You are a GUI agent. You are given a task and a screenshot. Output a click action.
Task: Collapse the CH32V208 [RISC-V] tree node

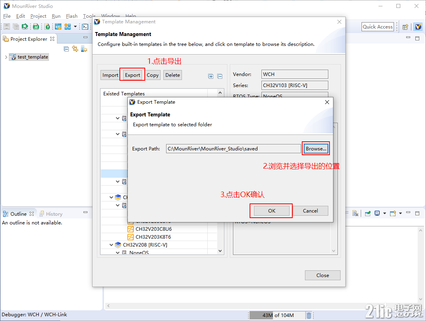(112, 245)
